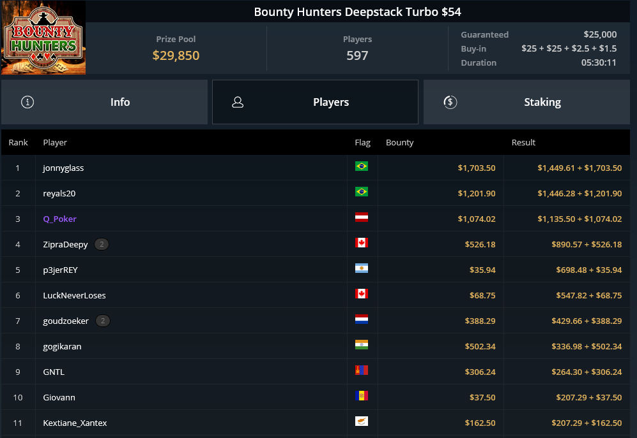Switch to the Staking tab
This screenshot has height=438, width=637.
pos(526,102)
